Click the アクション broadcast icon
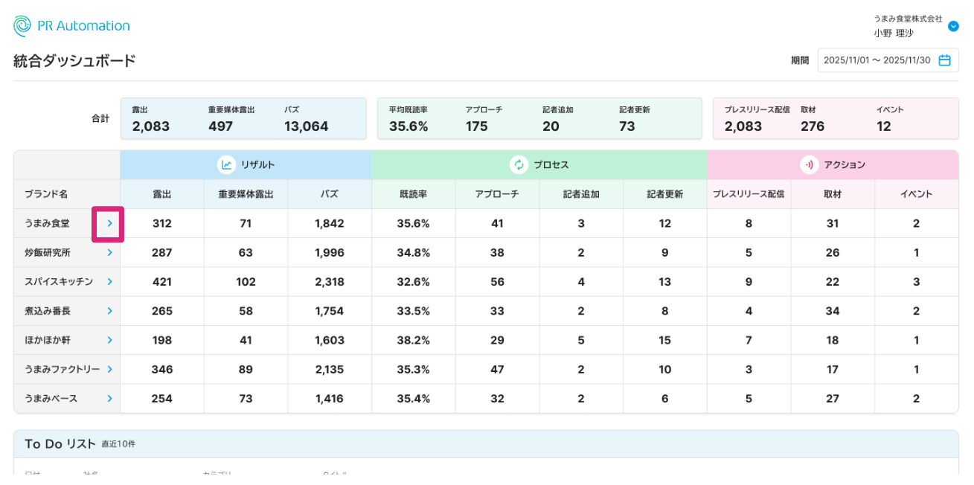Screen dimensions: 974x485 tap(809, 165)
